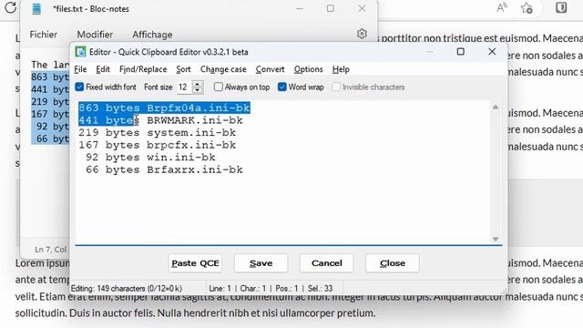Viewport: 583px width, 328px height.
Task: Click the browser Read aloud icon
Action: (x=502, y=8)
